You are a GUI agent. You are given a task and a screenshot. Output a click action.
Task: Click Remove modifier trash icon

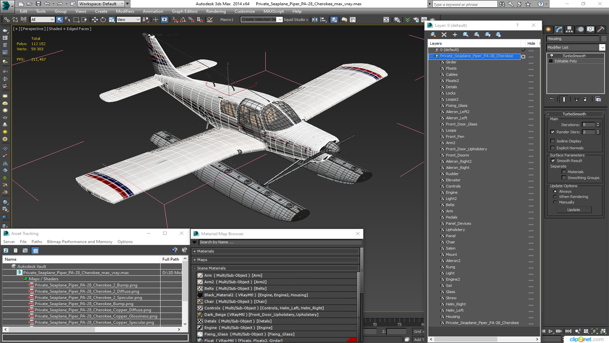(585, 99)
